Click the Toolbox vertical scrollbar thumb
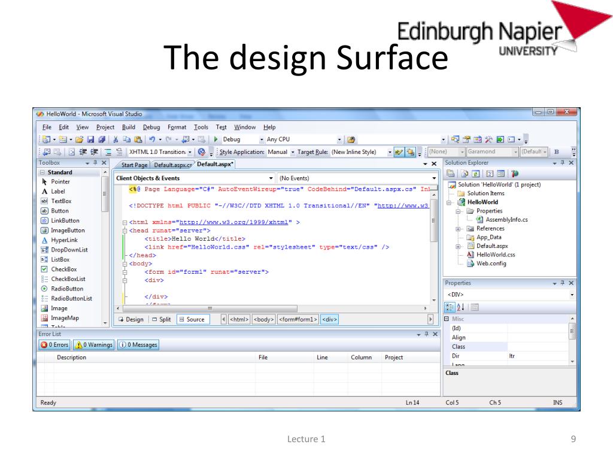Screen dimensions: 613x460 tap(105, 194)
